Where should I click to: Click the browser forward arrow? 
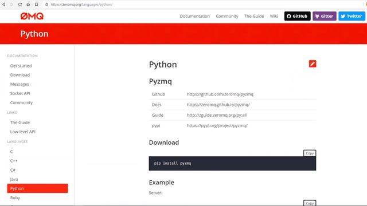click(11, 5)
